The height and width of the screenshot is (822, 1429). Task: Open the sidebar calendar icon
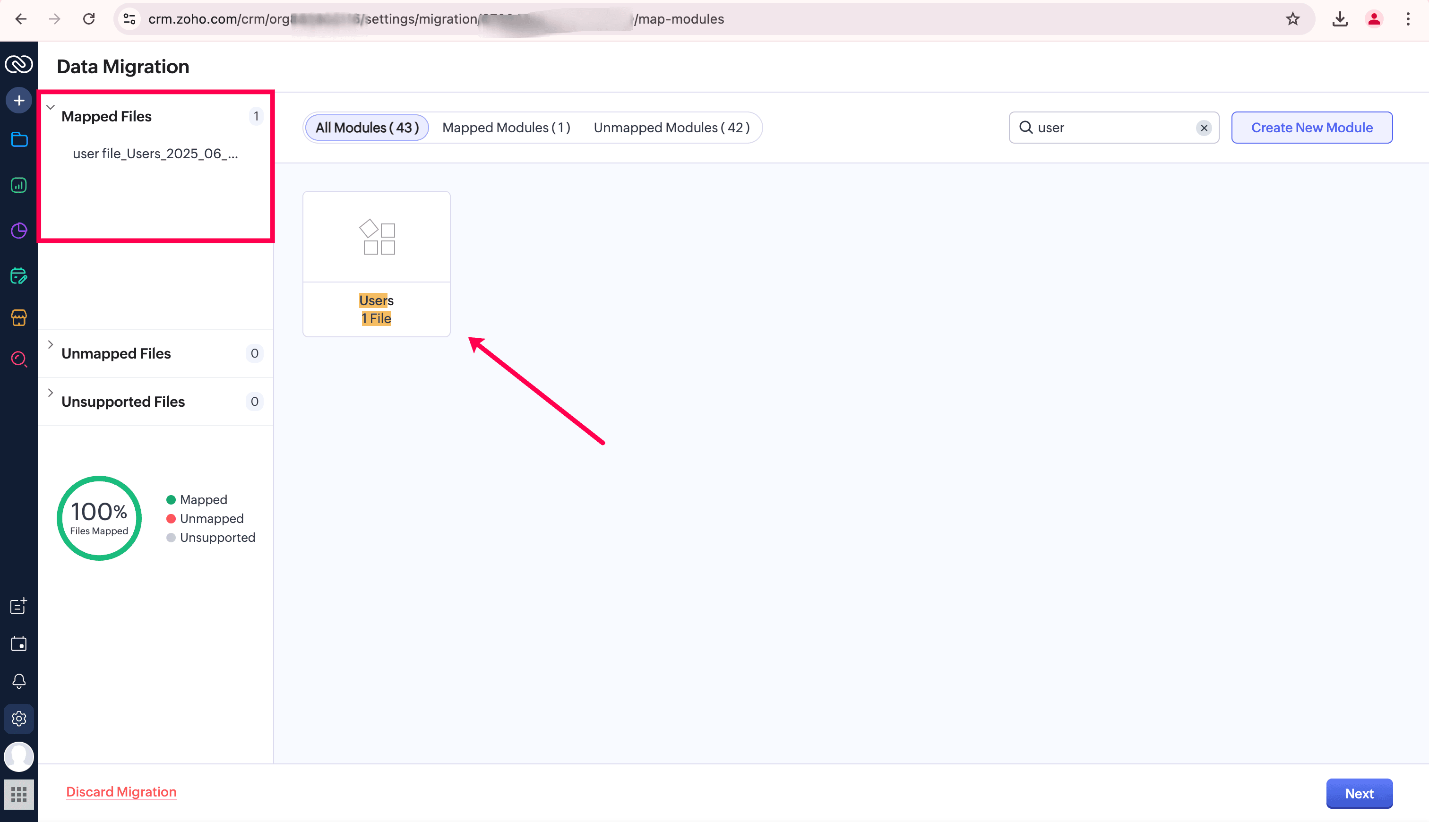click(x=18, y=643)
